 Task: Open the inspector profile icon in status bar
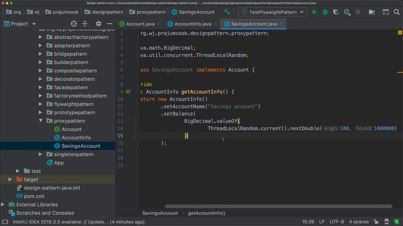point(387,222)
